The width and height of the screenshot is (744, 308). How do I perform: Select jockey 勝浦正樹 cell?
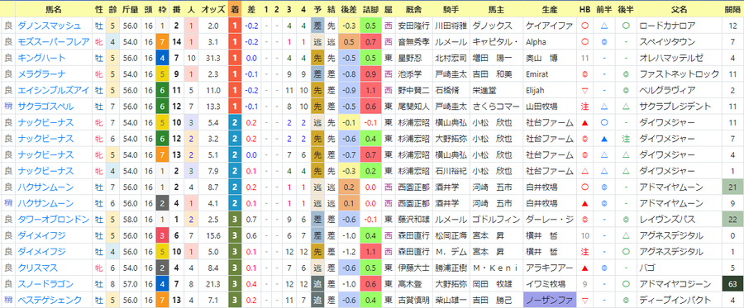coord(451,268)
